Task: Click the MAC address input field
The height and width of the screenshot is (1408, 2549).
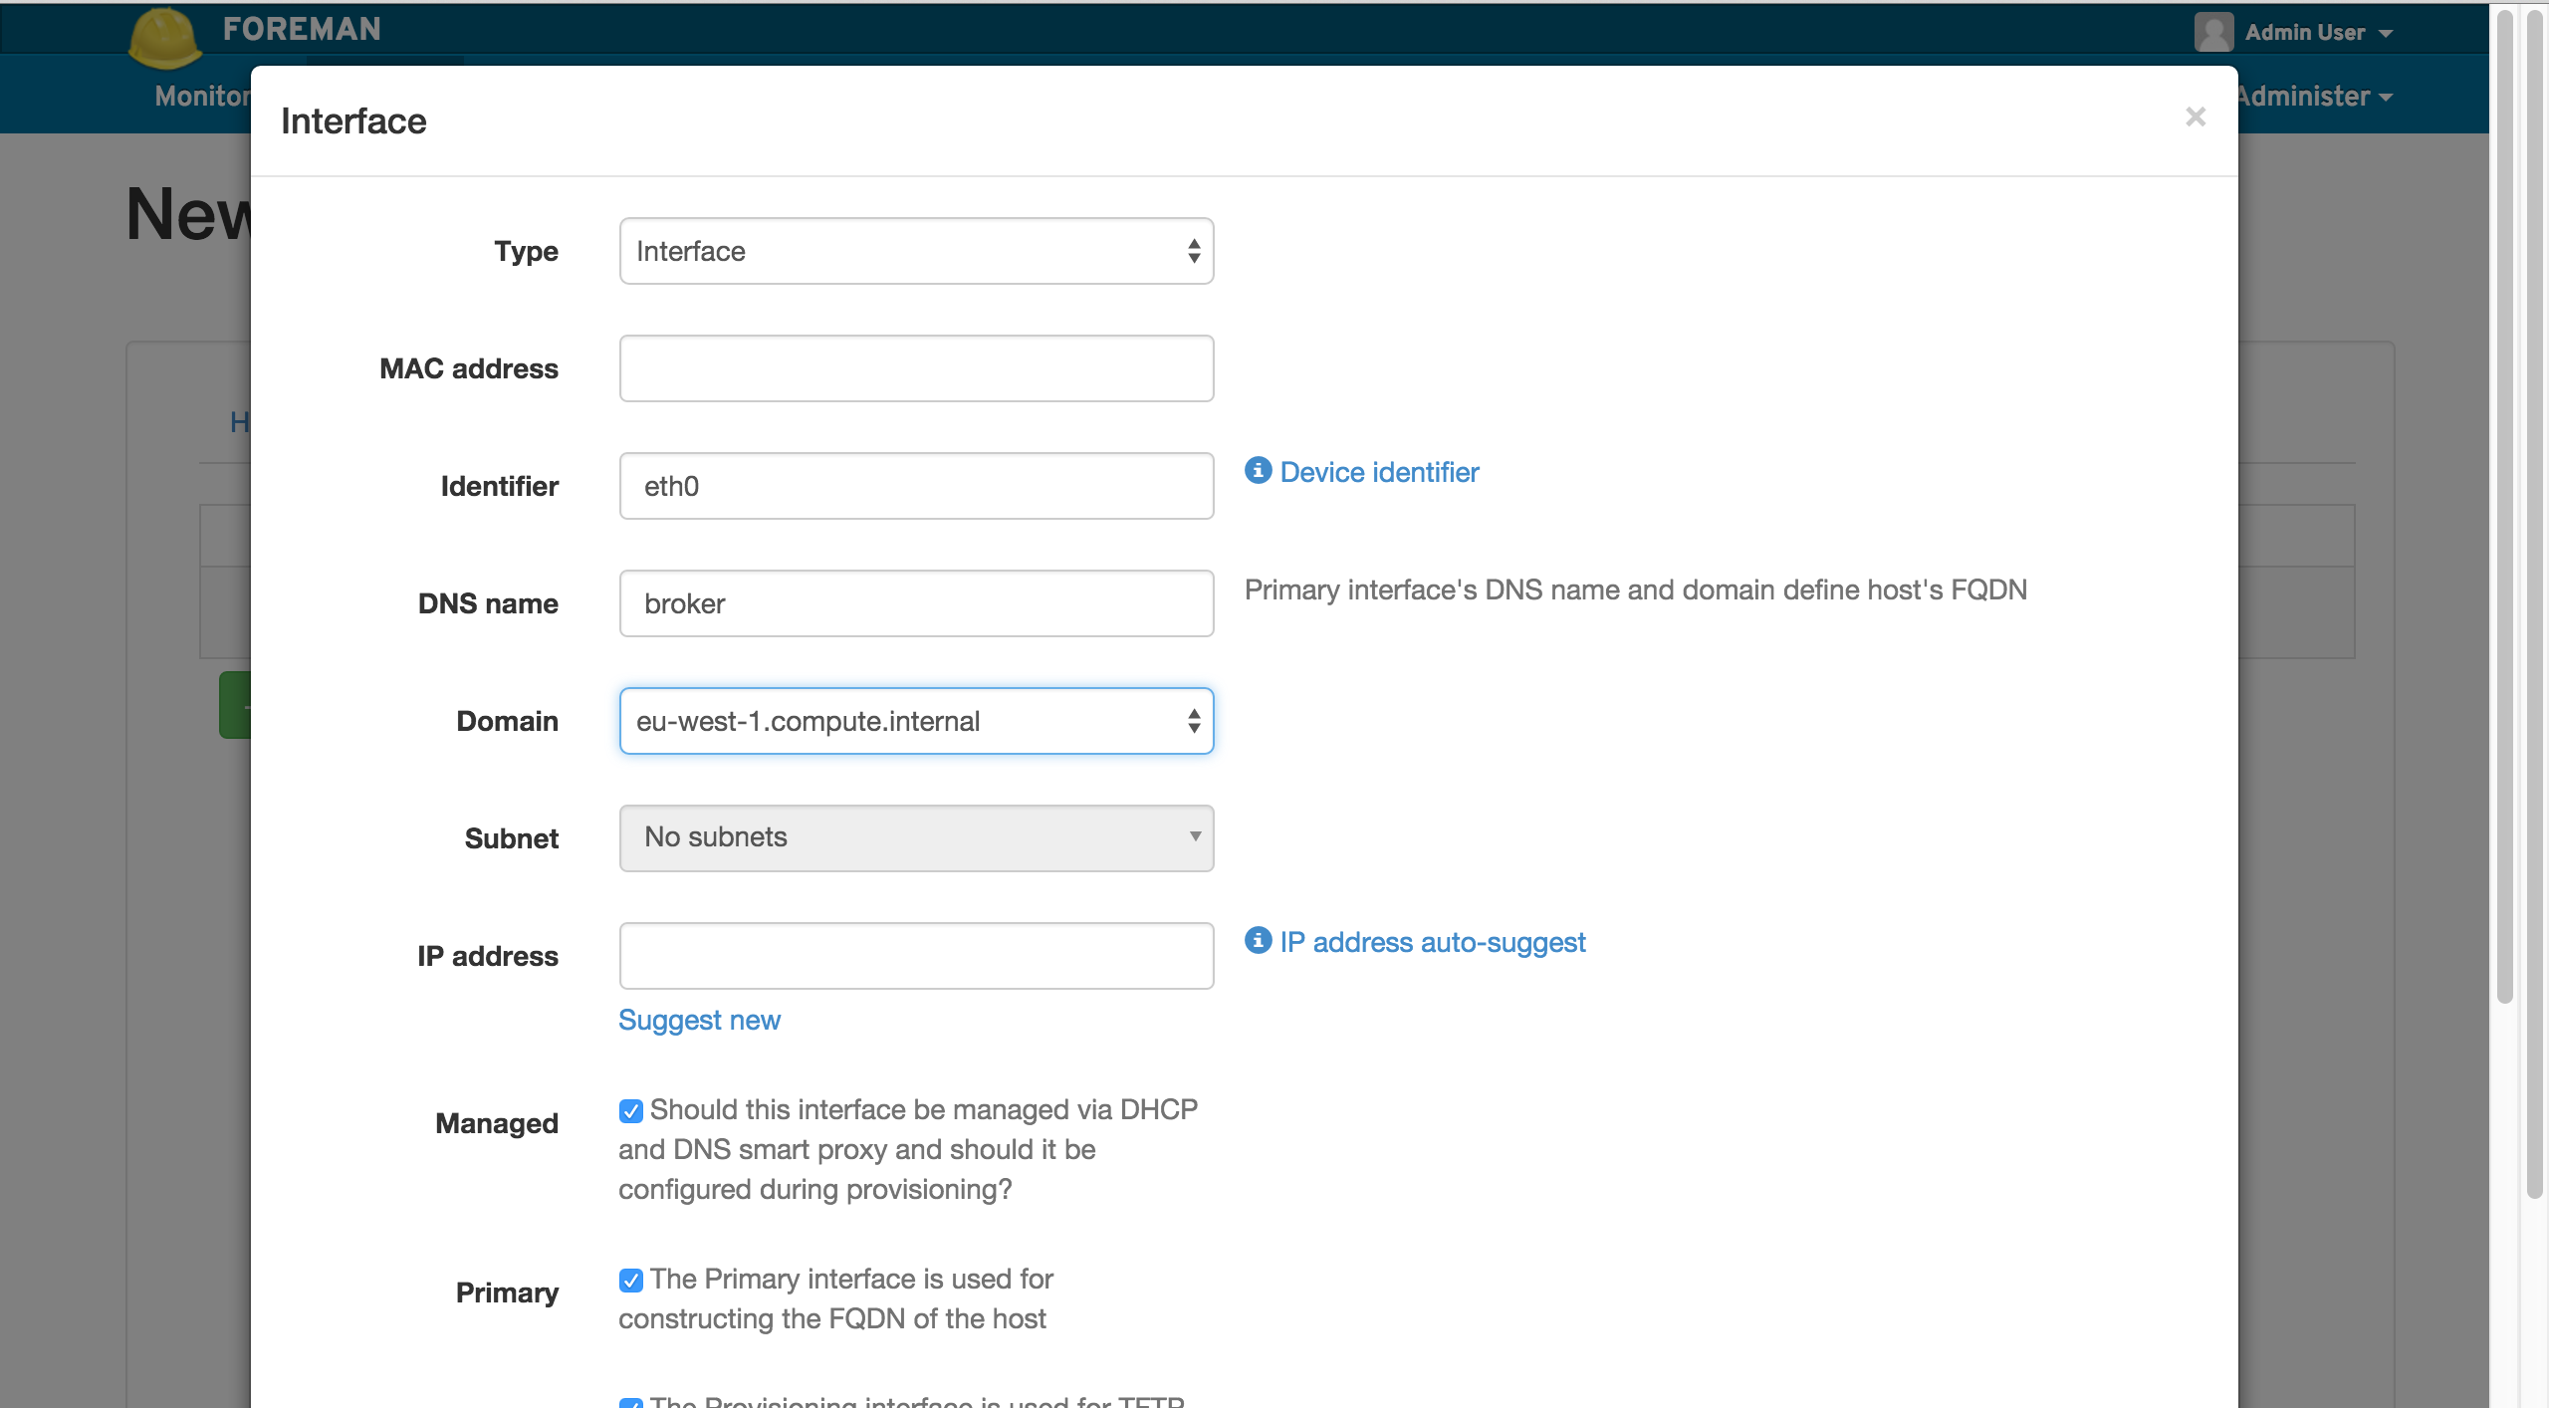Action: (x=916, y=368)
